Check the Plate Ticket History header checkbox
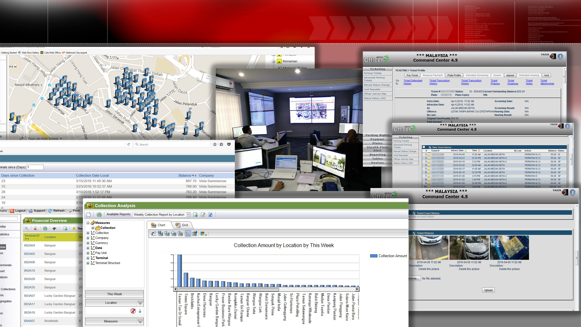 (x=424, y=147)
